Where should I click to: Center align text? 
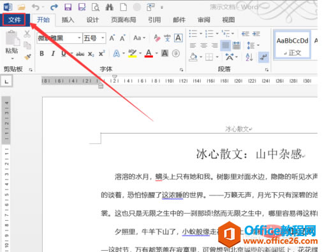203,45
